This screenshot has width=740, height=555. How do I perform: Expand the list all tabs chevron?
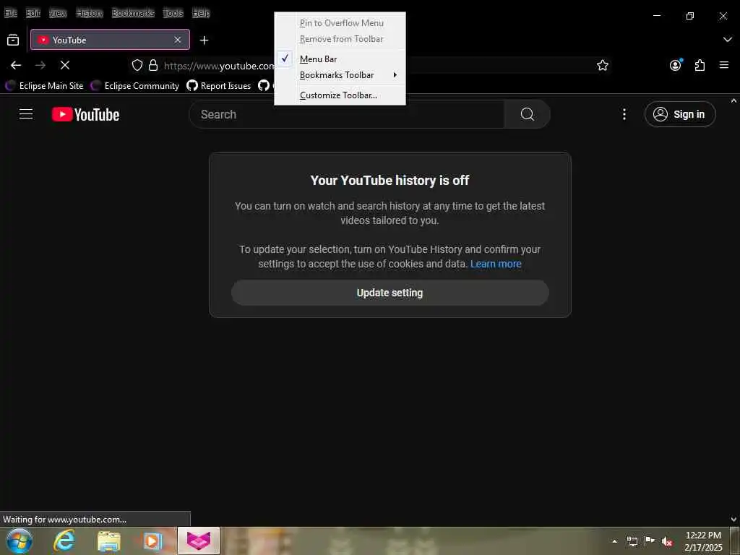coord(727,40)
